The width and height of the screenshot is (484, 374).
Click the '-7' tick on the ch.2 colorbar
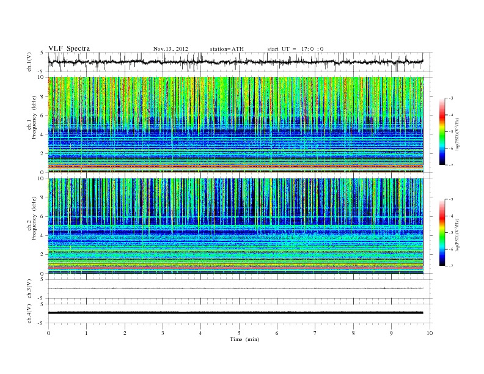coord(451,266)
